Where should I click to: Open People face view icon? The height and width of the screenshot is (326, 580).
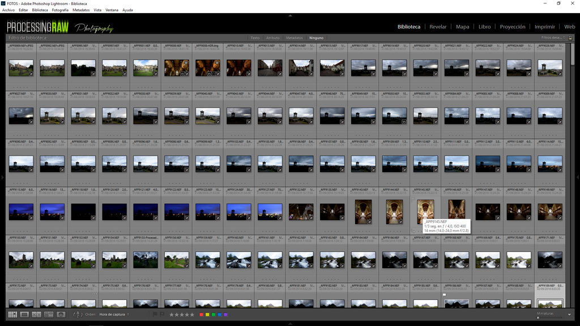click(x=61, y=314)
